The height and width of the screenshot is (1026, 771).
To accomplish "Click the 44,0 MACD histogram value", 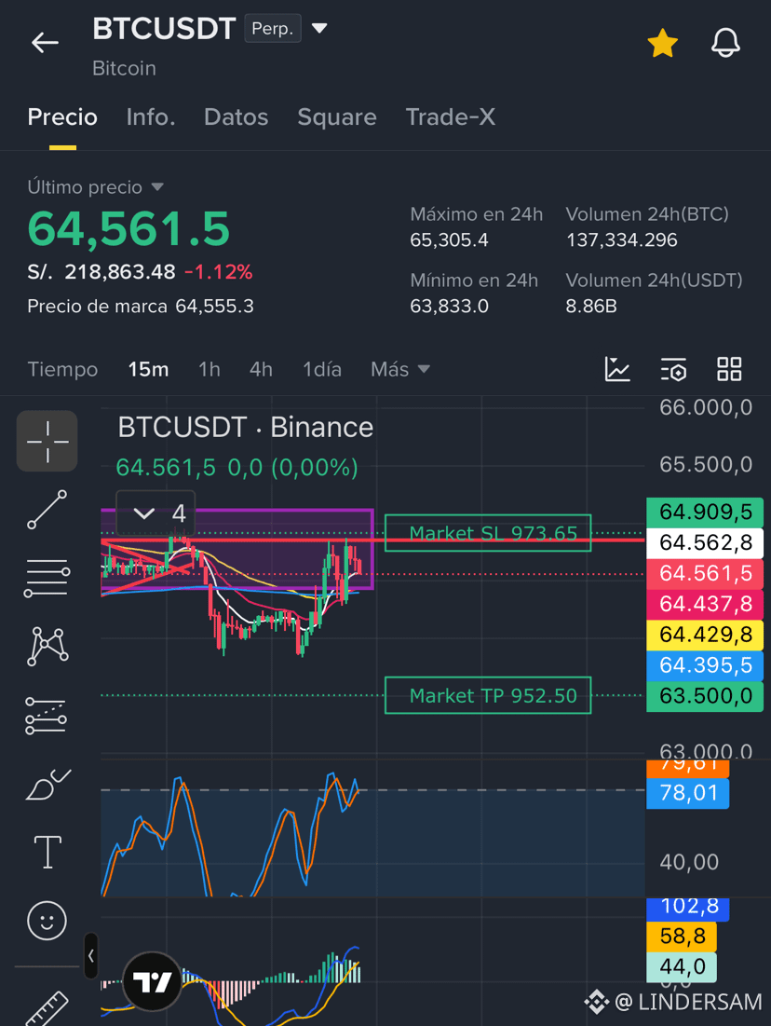I will coord(682,966).
